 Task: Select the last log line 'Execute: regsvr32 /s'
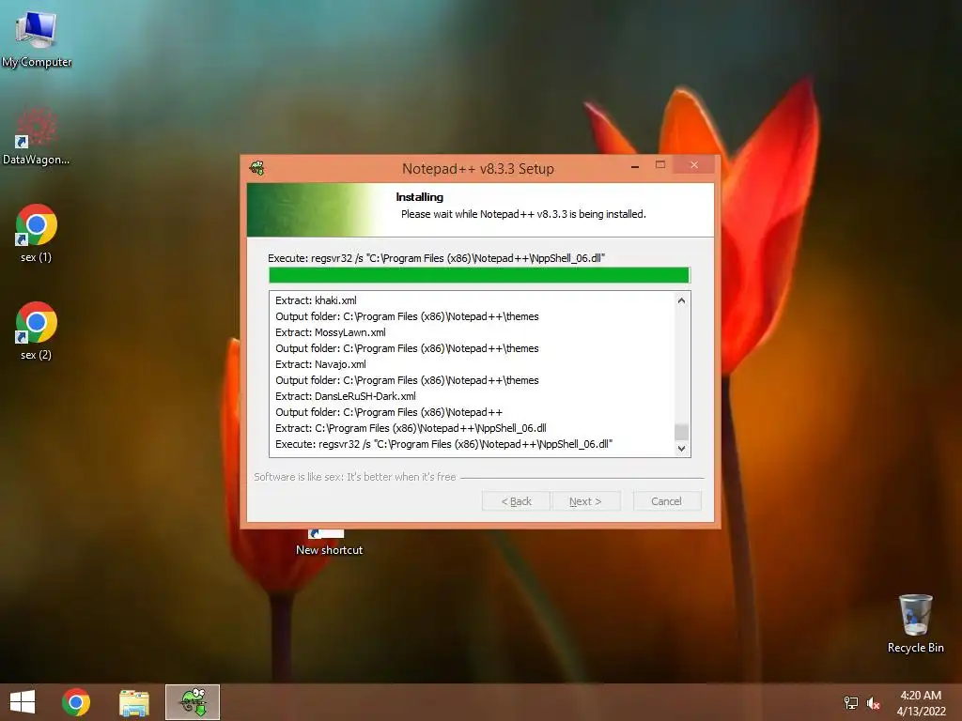(444, 444)
